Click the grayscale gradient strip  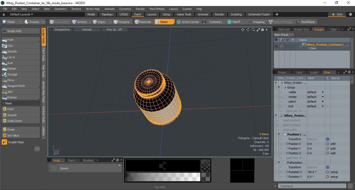click(x=163, y=177)
